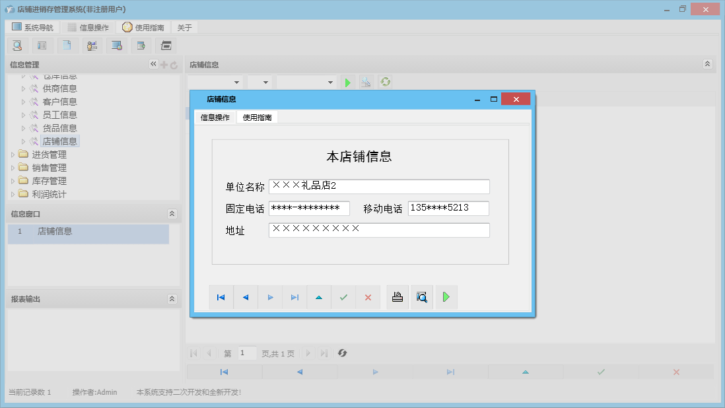Click the red X to cancel record edit
Screen dimensions: 725x408
pos(368,297)
